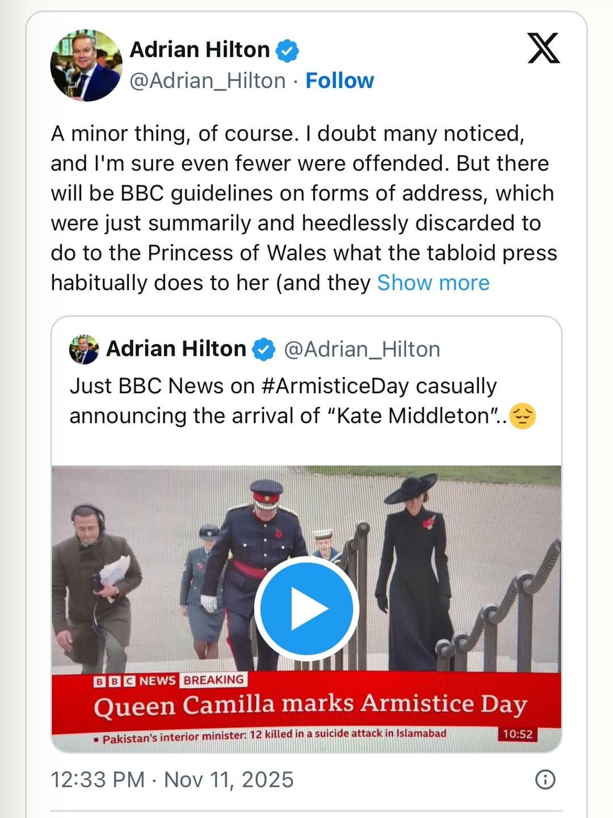This screenshot has width=613, height=818.
Task: Click the 12:33 PM Nov 11 timestamp
Action: pos(172,779)
